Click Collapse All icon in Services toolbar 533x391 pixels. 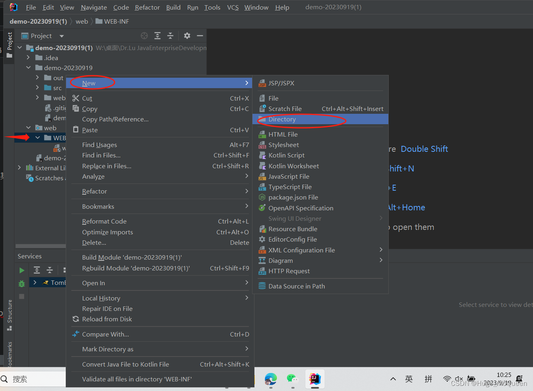[50, 270]
